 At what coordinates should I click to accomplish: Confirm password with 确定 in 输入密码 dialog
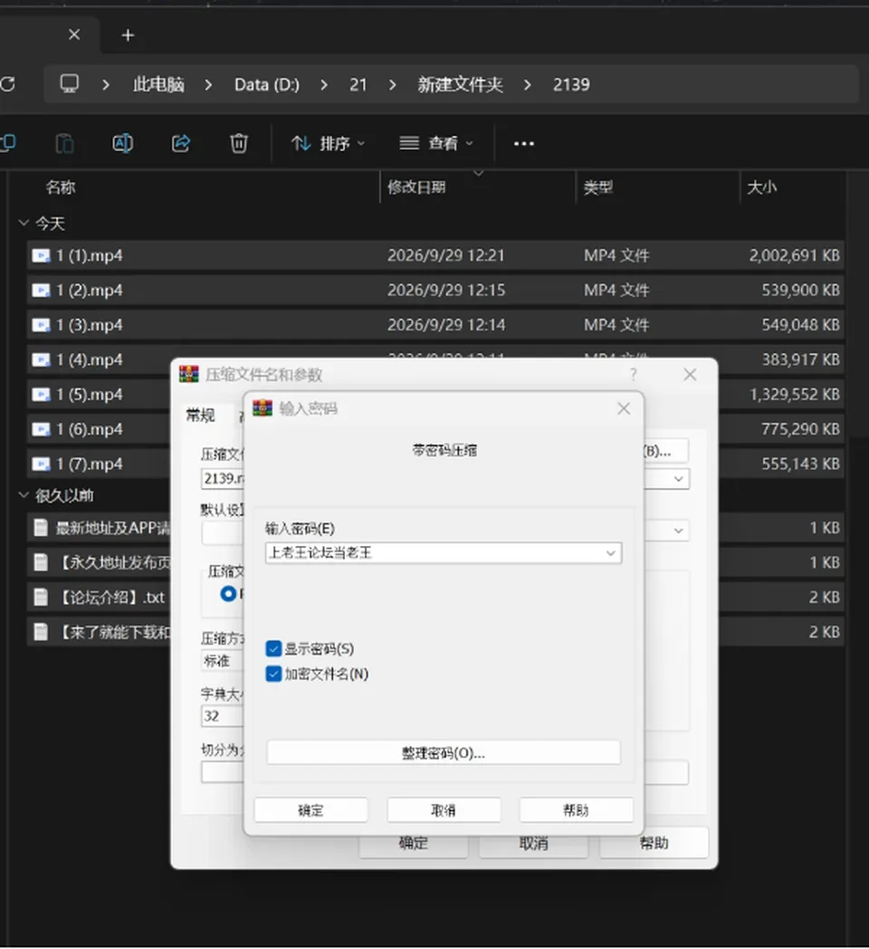(x=311, y=810)
